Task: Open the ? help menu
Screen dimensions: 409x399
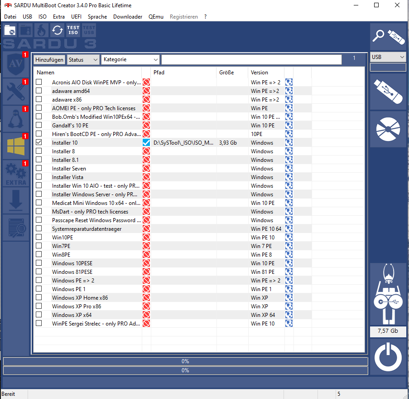Action: click(206, 17)
